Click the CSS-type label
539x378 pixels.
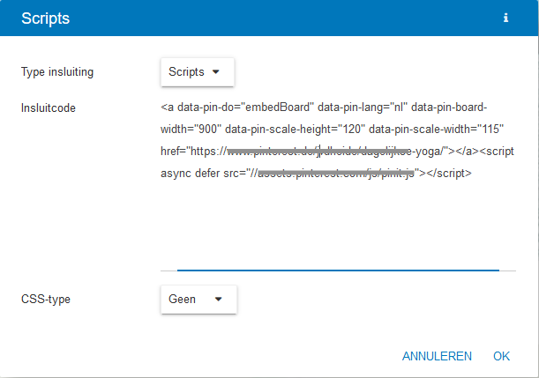[46, 299]
